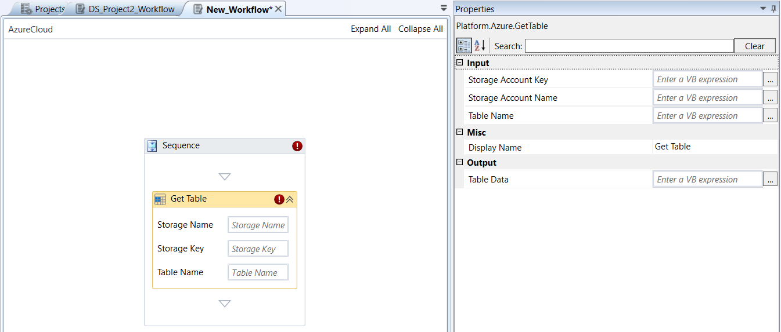Switch to categorized property view
Viewport: 781px width, 332px height.
click(x=464, y=46)
